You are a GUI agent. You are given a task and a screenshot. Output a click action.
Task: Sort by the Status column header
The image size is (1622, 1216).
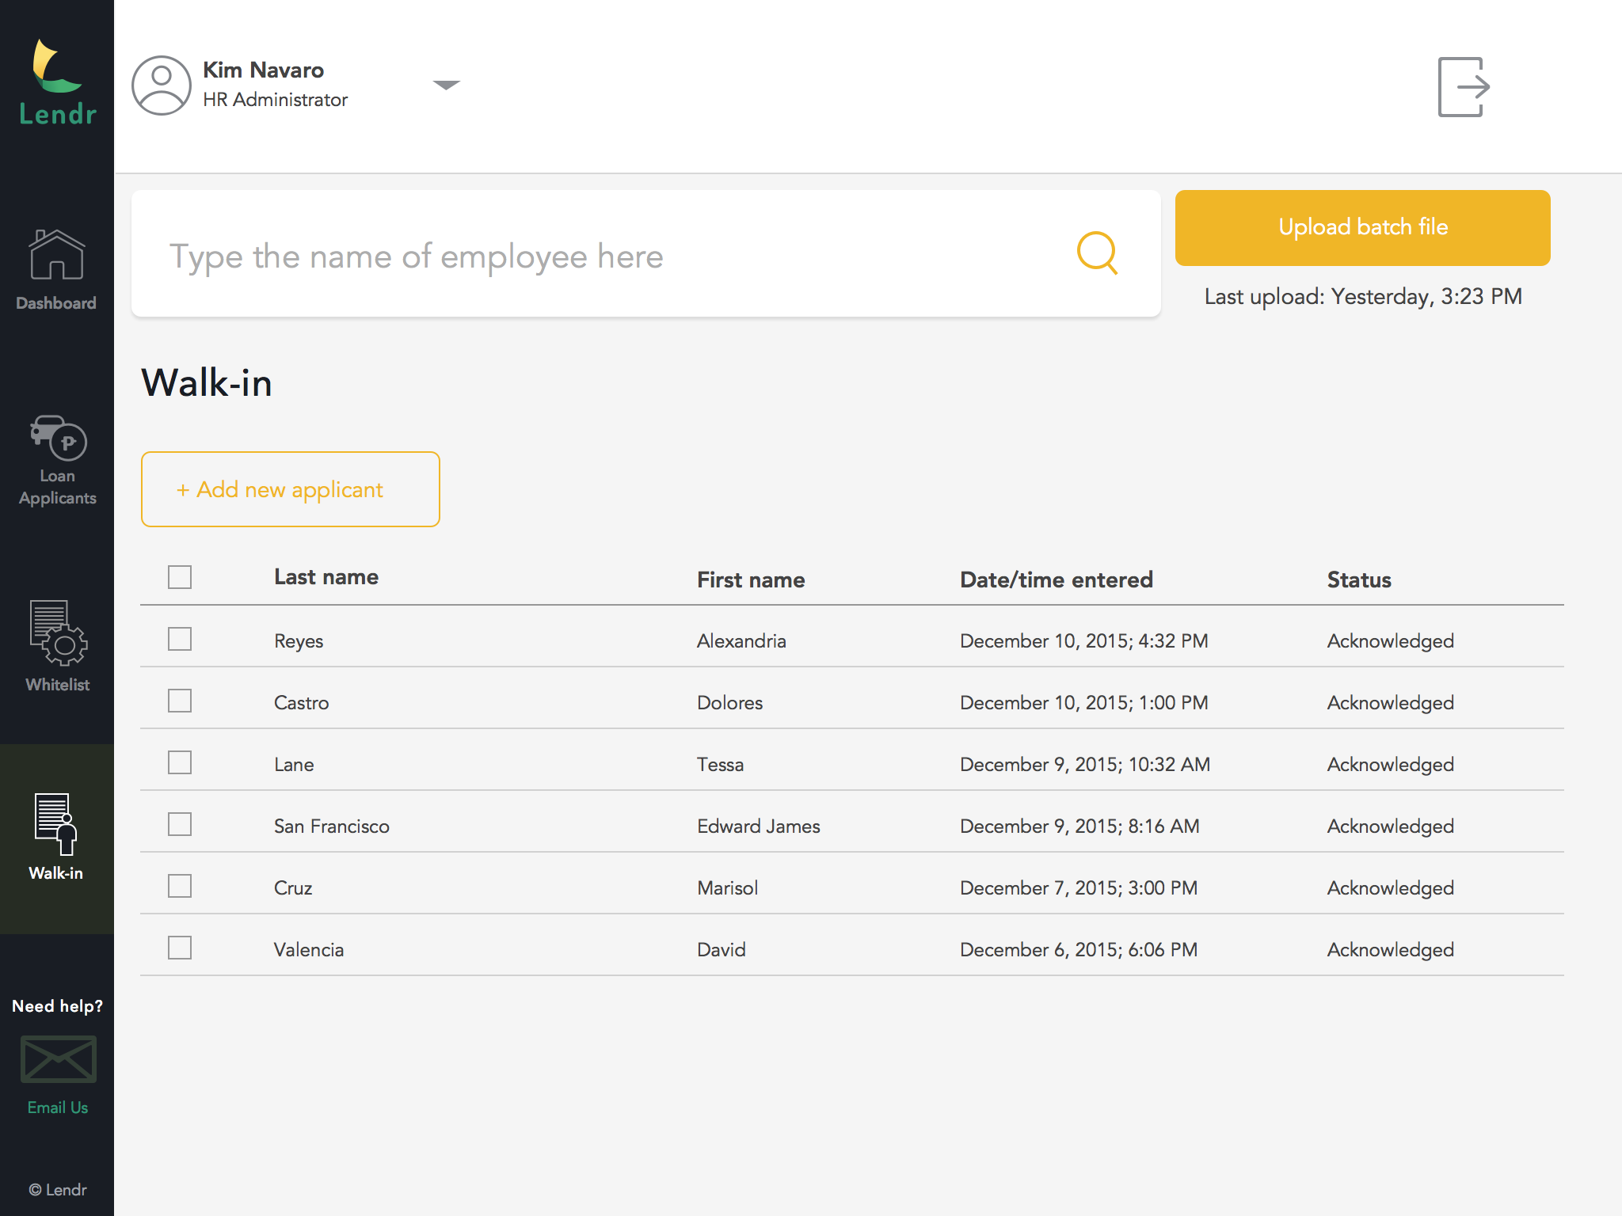pos(1358,579)
